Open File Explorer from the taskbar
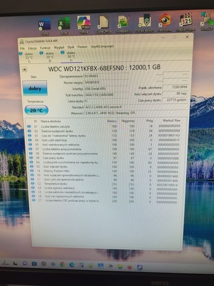Image resolution: width=214 pixels, height=286 pixels. [x=120, y=267]
